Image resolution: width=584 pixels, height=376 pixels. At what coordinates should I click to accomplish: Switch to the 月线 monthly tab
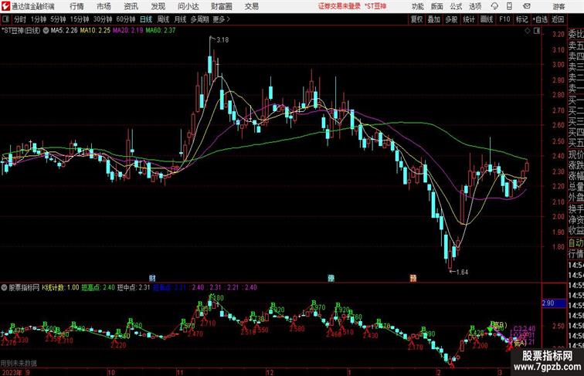[x=180, y=19]
